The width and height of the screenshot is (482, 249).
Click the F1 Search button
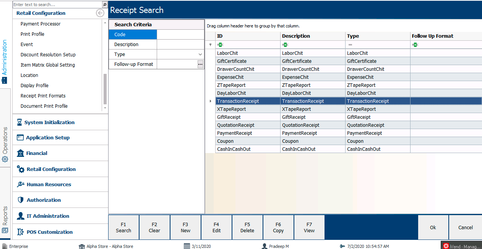(123, 227)
